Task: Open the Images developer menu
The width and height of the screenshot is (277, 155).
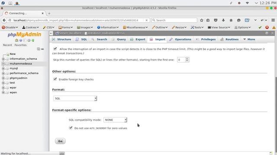Action: click(85, 28)
